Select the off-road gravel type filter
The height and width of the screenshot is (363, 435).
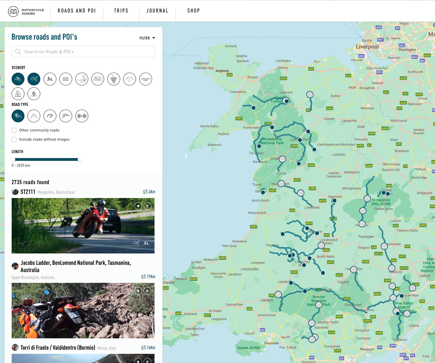pos(66,116)
